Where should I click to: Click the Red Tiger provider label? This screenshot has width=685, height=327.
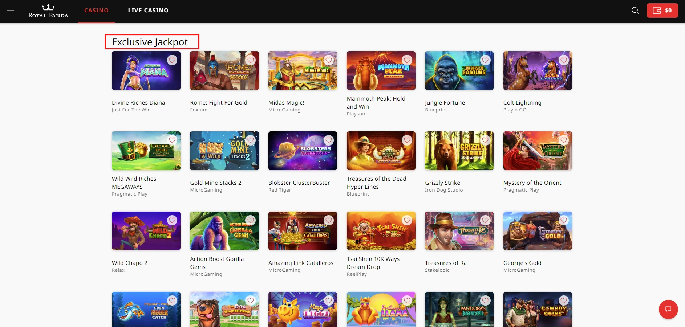tap(280, 190)
